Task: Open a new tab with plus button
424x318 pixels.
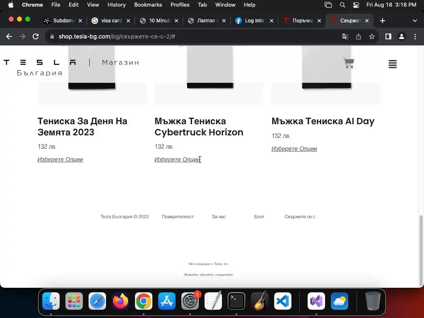Action: tap(382, 21)
